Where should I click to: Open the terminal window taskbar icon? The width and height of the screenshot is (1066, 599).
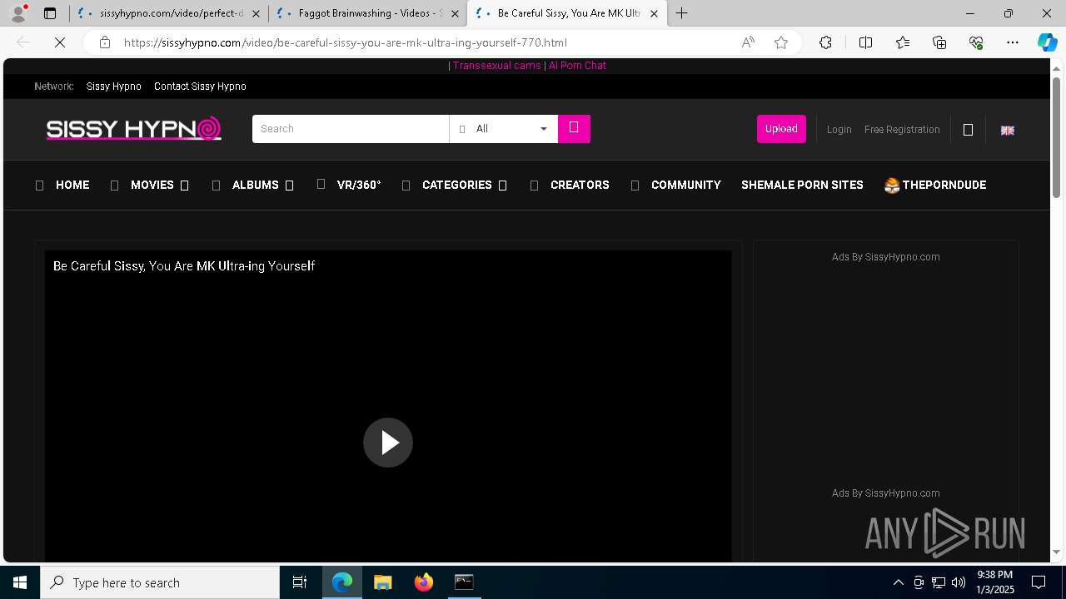point(464,582)
